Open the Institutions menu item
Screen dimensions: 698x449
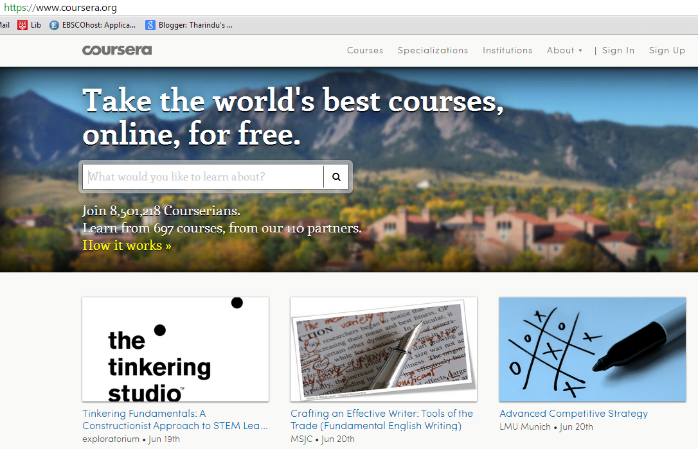pyautogui.click(x=507, y=50)
